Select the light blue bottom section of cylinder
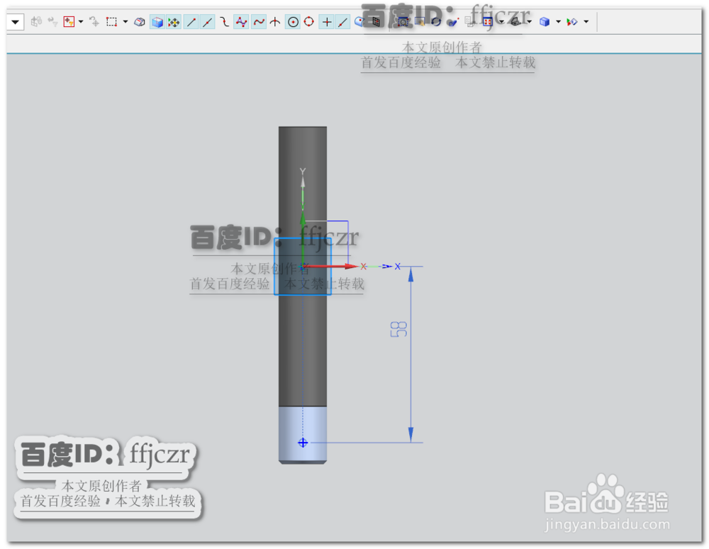This screenshot has width=709, height=549. (303, 433)
